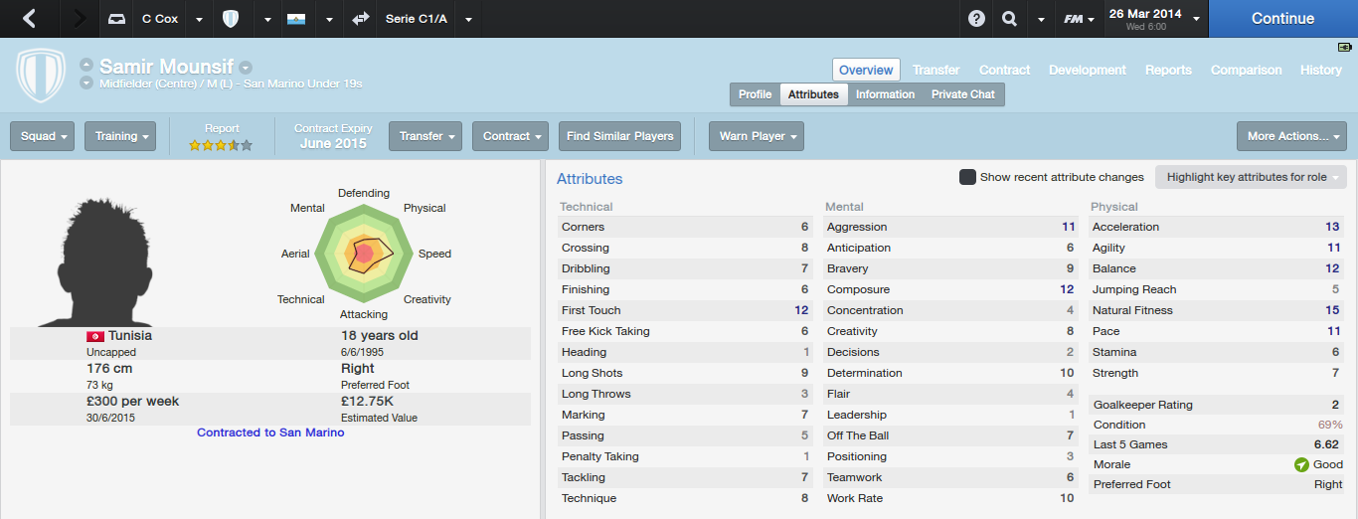Viewport: 1358px width, 519px height.
Task: Open the FM logo menu
Action: coord(1079,19)
